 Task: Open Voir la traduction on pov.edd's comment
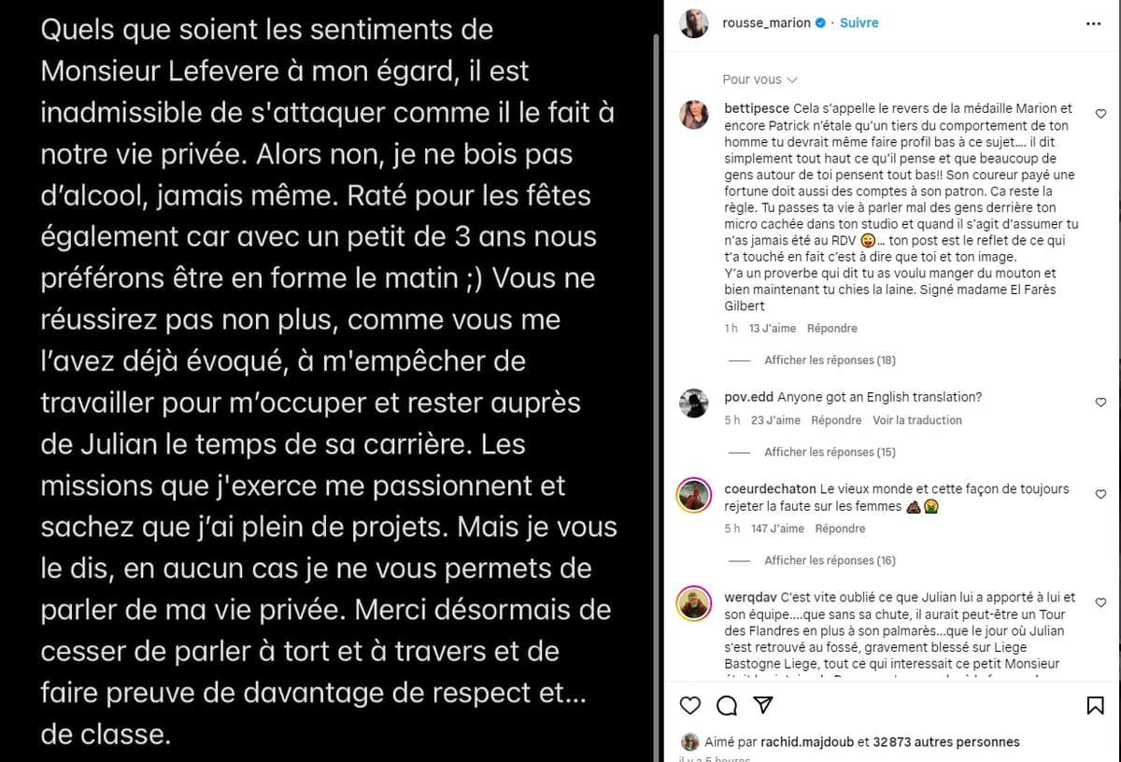click(x=917, y=420)
